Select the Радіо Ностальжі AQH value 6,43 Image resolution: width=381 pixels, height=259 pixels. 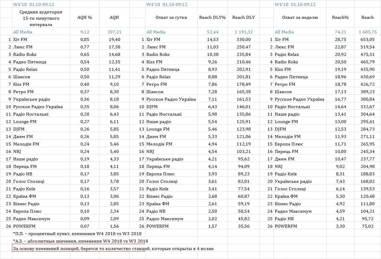(114, 114)
